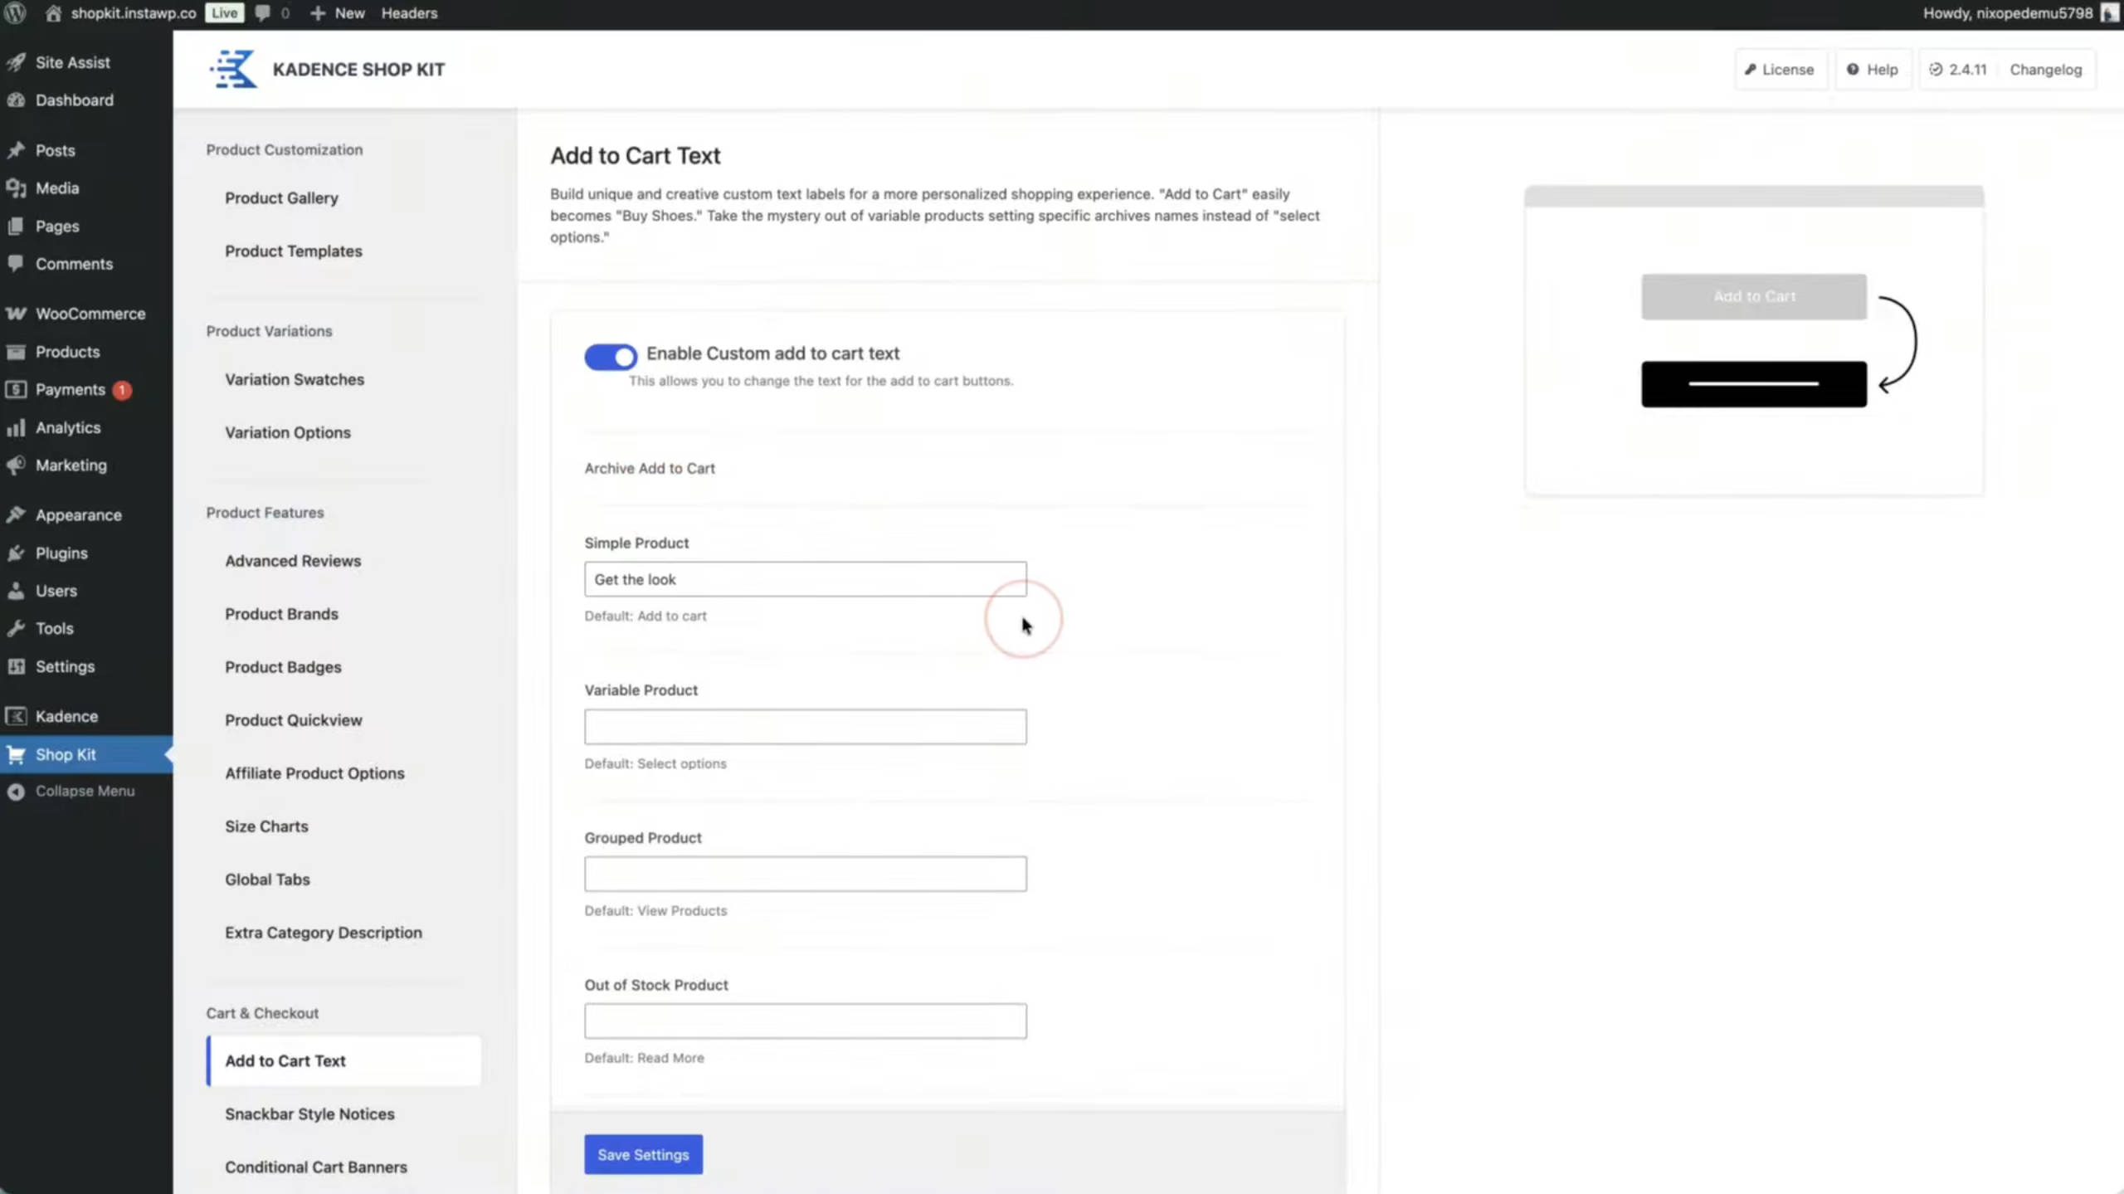Open the New menu in admin bar
The image size is (2124, 1194).
click(x=335, y=12)
